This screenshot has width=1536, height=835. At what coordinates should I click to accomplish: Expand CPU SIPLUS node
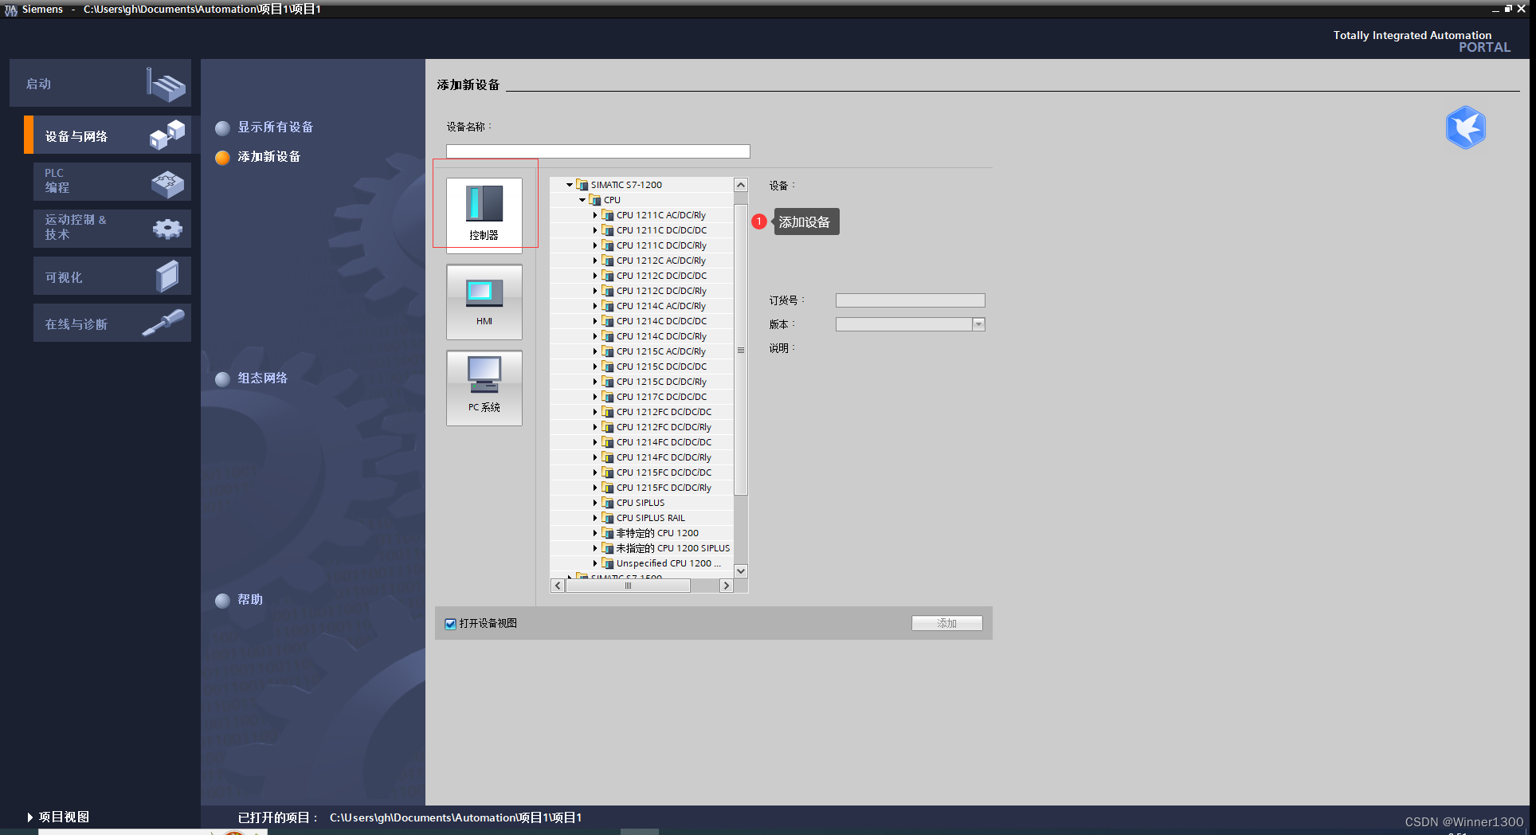click(595, 503)
